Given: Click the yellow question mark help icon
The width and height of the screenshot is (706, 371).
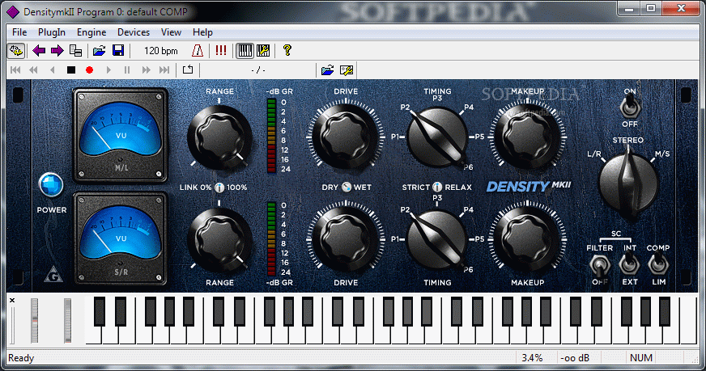Looking at the screenshot, I should click(287, 50).
